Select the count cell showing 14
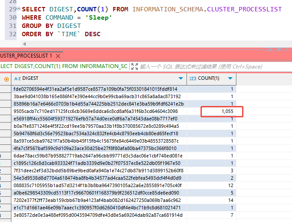The image size is (292, 222). (211, 200)
